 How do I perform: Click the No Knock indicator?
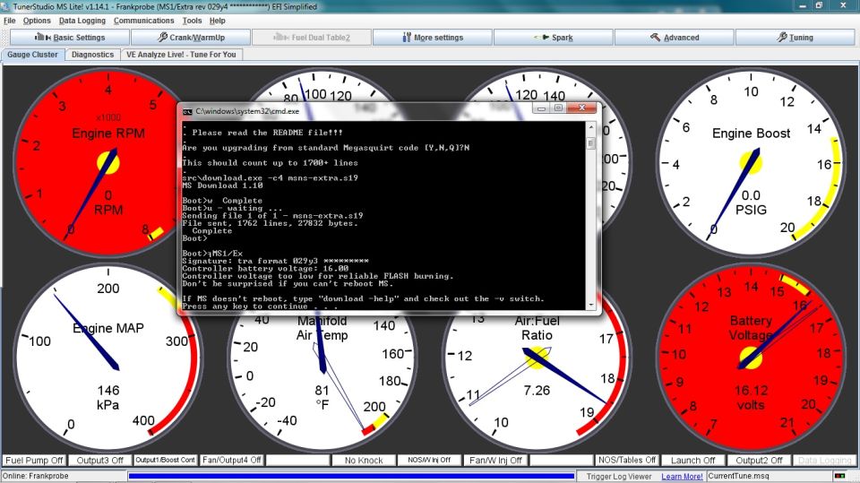click(x=364, y=461)
